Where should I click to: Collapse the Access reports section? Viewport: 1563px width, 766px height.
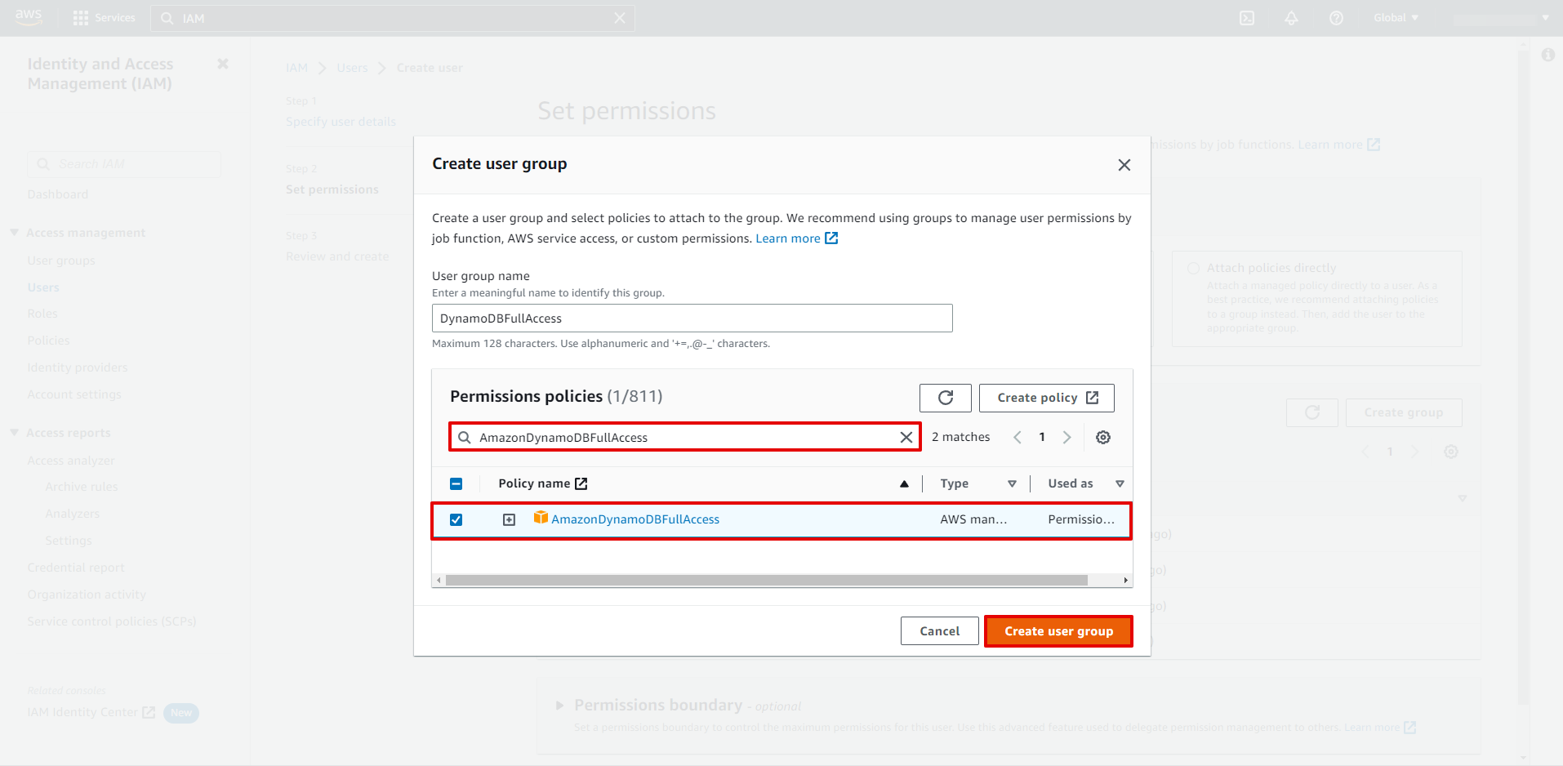coord(14,433)
